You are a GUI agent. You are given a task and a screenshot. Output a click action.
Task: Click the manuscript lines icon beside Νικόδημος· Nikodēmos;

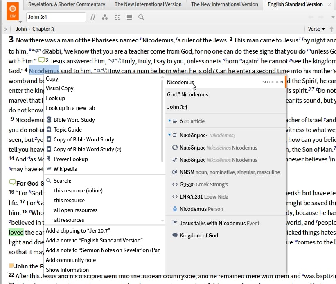(175, 135)
